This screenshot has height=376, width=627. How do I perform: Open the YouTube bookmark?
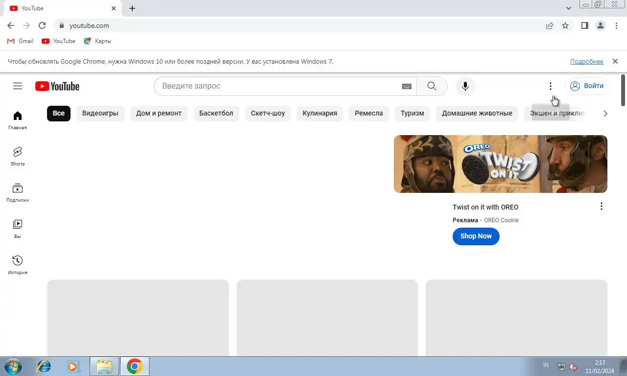[59, 41]
